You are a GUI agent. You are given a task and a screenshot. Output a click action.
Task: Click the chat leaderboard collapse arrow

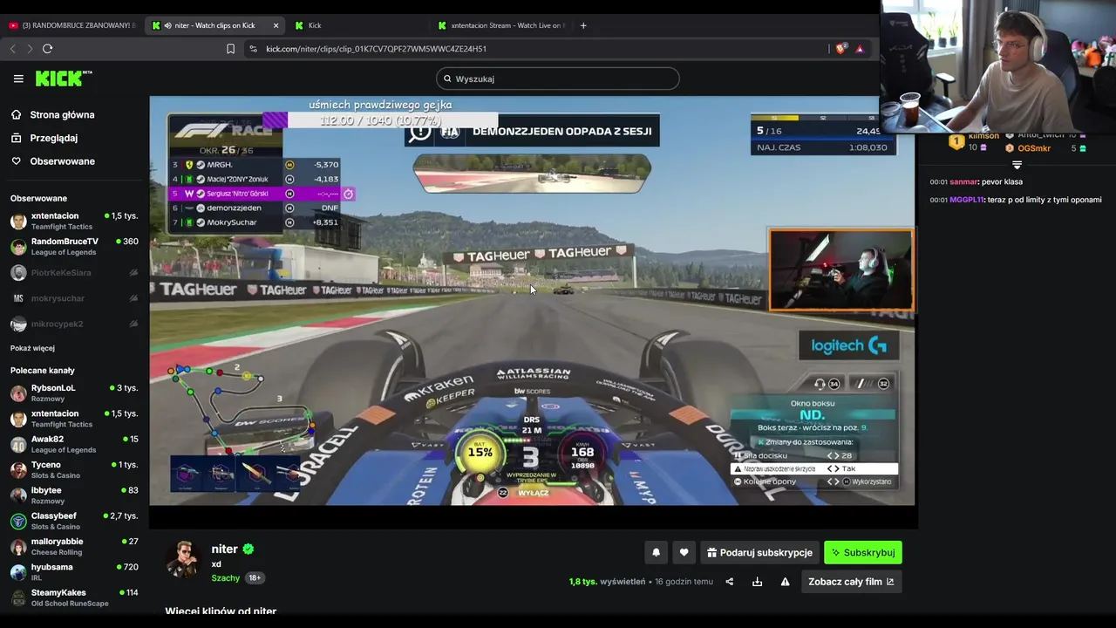(1017, 165)
